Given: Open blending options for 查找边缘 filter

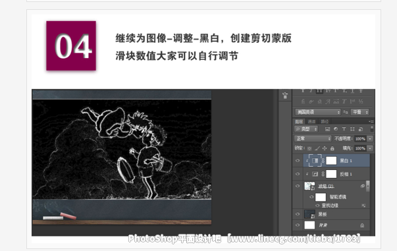Looking at the screenshot, I should 364,206.
